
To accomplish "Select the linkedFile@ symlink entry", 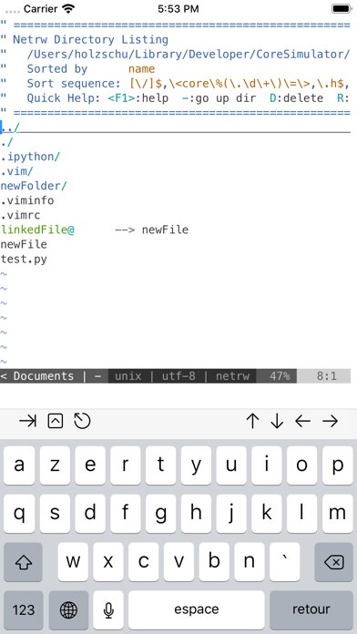I will click(37, 230).
